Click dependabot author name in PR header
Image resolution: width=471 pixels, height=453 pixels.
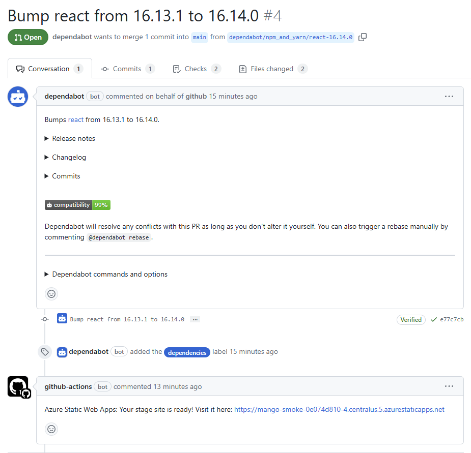click(x=72, y=37)
